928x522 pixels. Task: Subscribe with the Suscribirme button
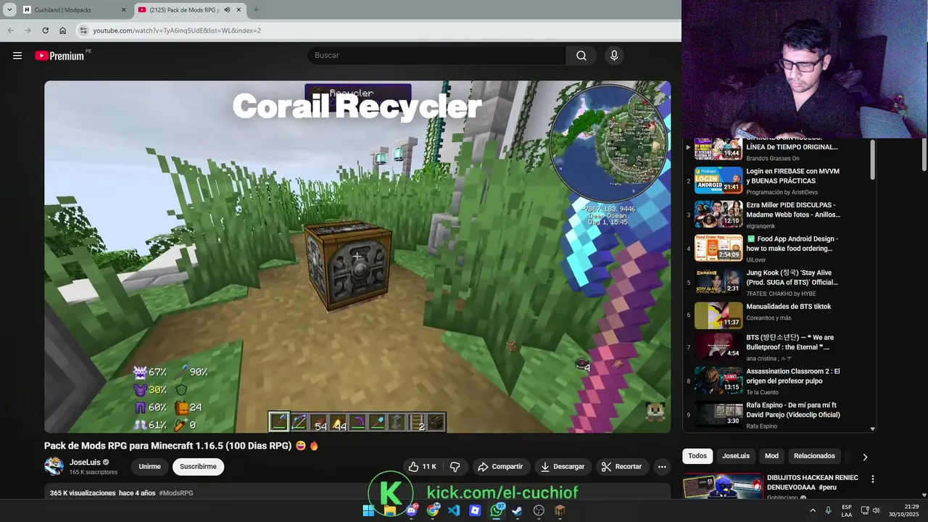tap(198, 467)
